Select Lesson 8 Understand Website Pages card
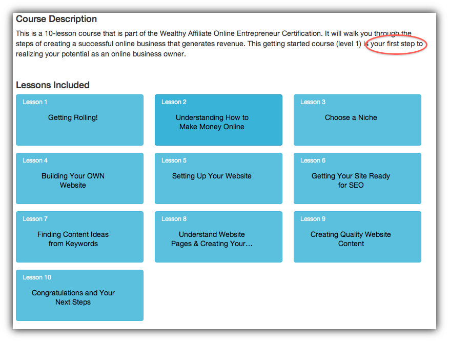This screenshot has width=449, height=342. coord(218,237)
